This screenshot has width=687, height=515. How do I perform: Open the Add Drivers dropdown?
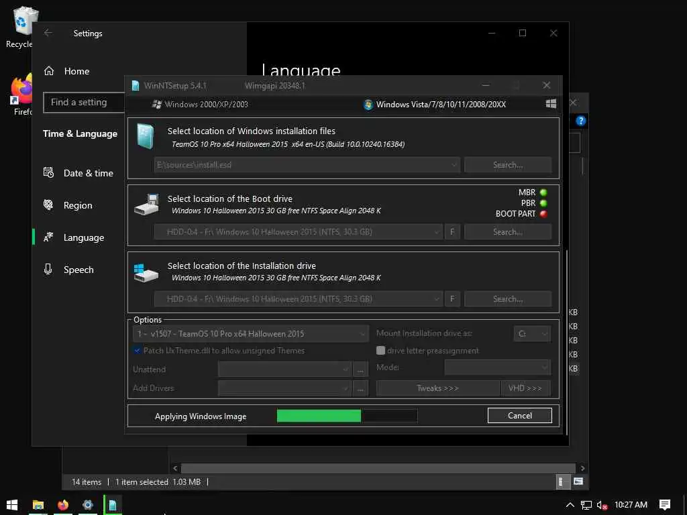284,388
